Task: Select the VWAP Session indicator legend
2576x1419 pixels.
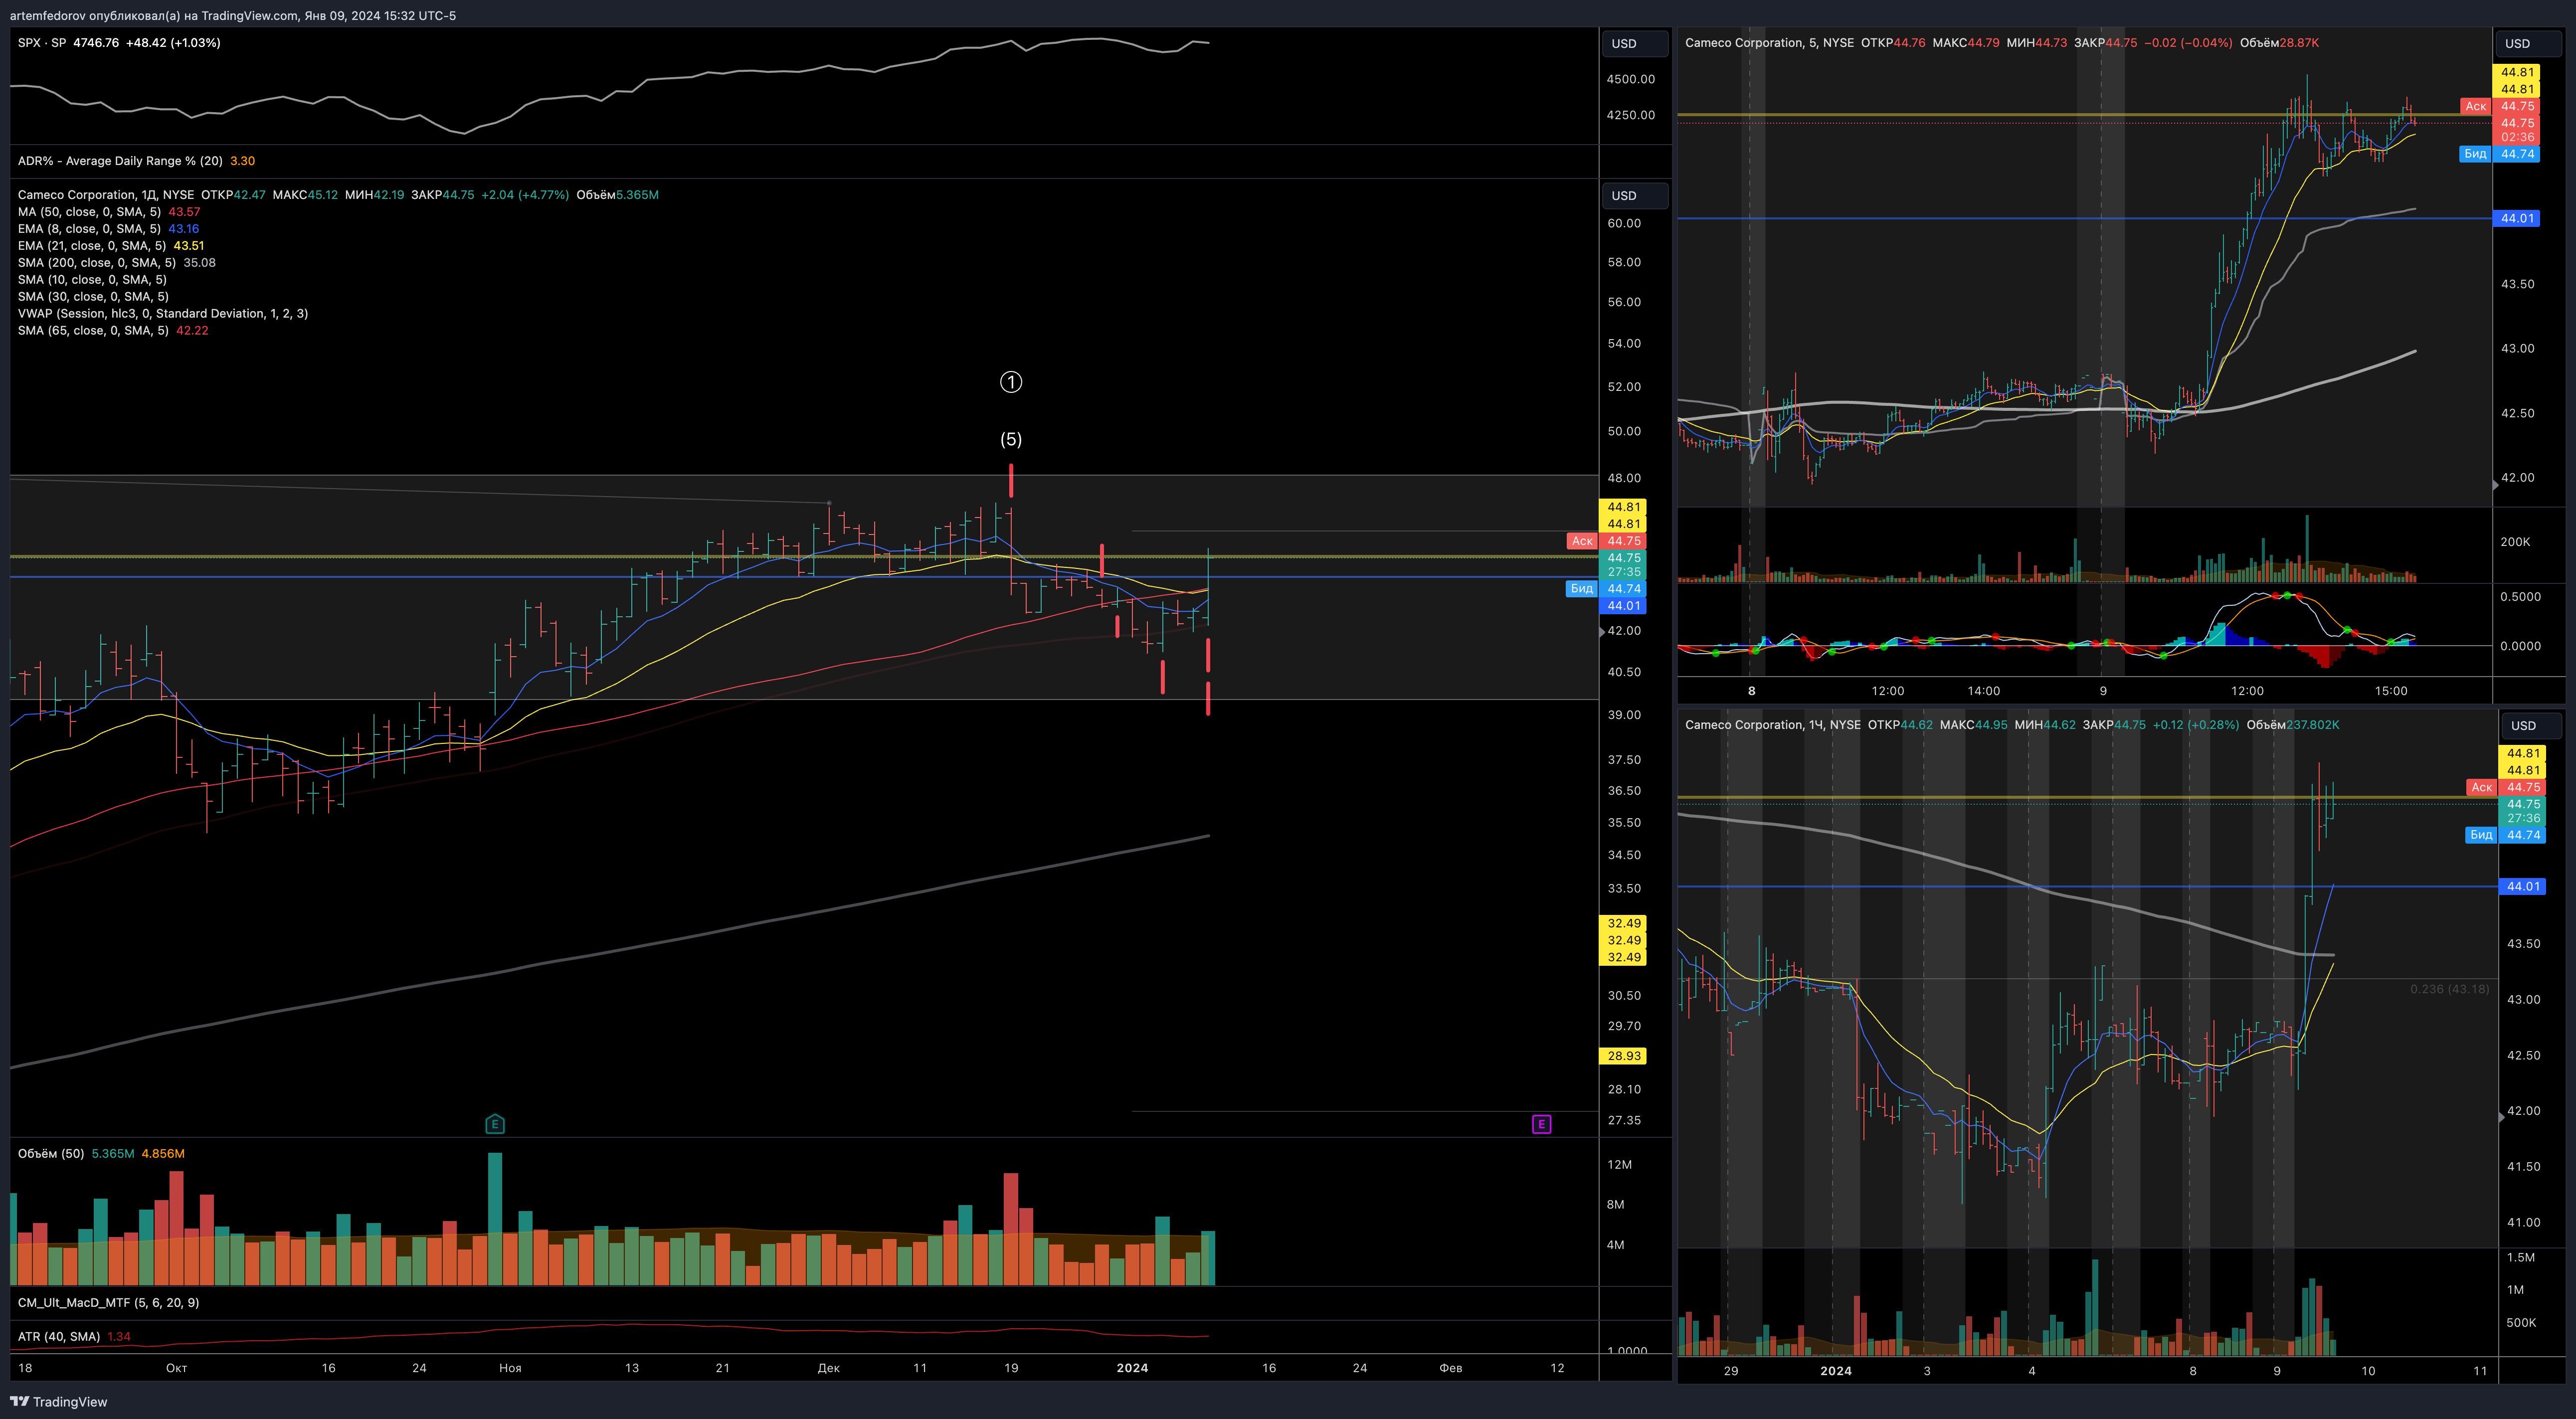Action: [x=163, y=314]
